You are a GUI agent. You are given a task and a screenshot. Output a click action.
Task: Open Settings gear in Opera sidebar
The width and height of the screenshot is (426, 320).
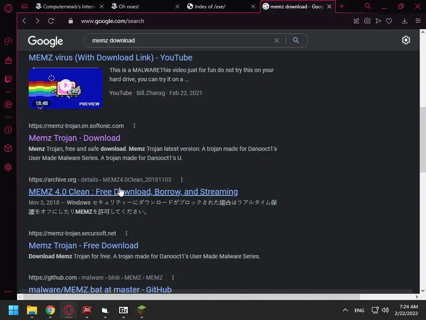(8, 167)
